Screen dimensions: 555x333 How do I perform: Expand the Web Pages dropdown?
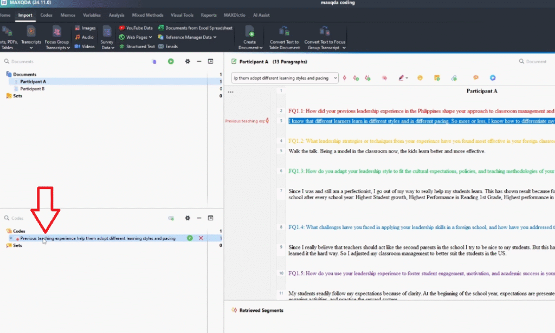[x=150, y=37]
